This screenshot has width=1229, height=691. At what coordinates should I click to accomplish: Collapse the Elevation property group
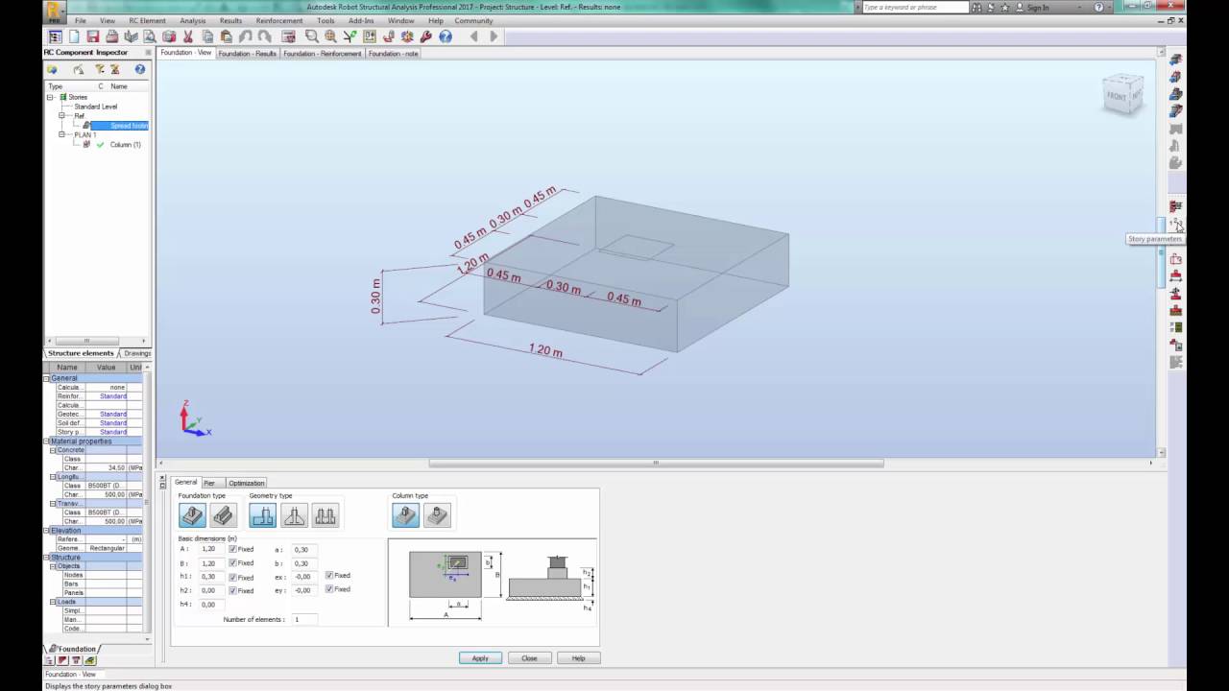(x=46, y=531)
